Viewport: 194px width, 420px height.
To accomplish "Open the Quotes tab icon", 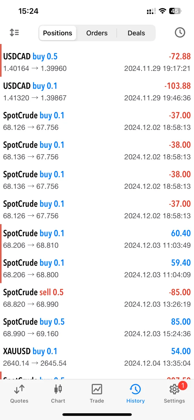I will coord(19,389).
